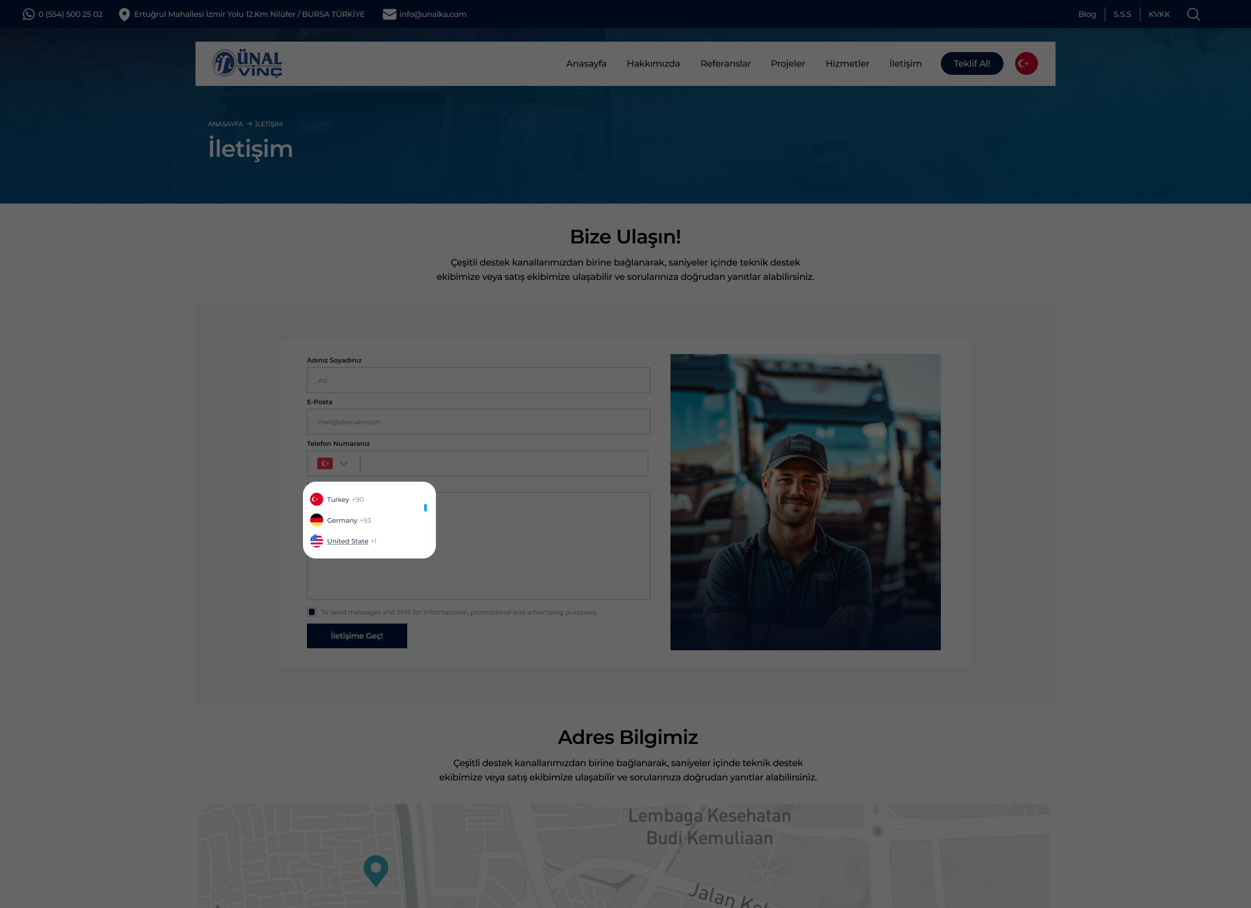Screen dimensions: 1251x908
Task: Click the Turkish flag language icon
Action: click(x=1026, y=63)
